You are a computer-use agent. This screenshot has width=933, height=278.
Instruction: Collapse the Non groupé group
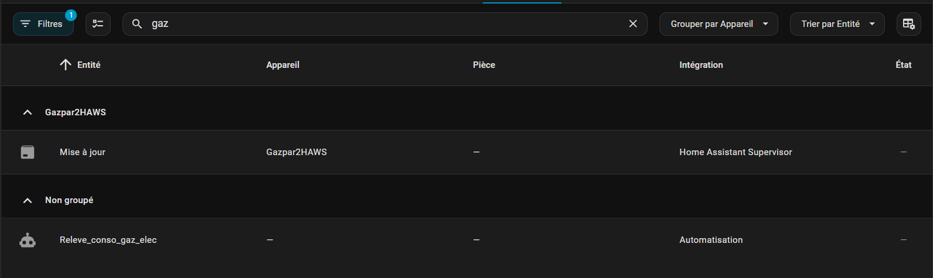tap(28, 200)
